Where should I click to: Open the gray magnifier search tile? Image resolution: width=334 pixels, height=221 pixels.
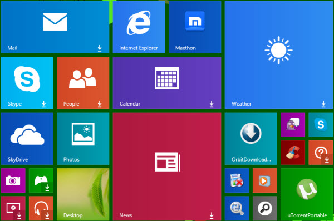pyautogui.click(x=265, y=208)
